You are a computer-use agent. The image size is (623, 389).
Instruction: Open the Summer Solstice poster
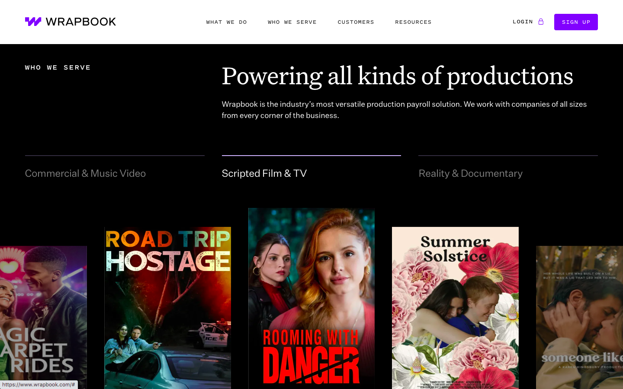[455, 308]
